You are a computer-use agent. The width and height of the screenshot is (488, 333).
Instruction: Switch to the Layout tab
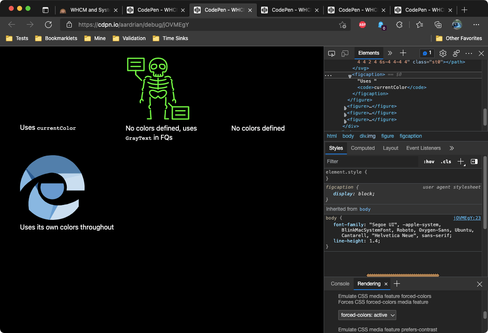[390, 148]
